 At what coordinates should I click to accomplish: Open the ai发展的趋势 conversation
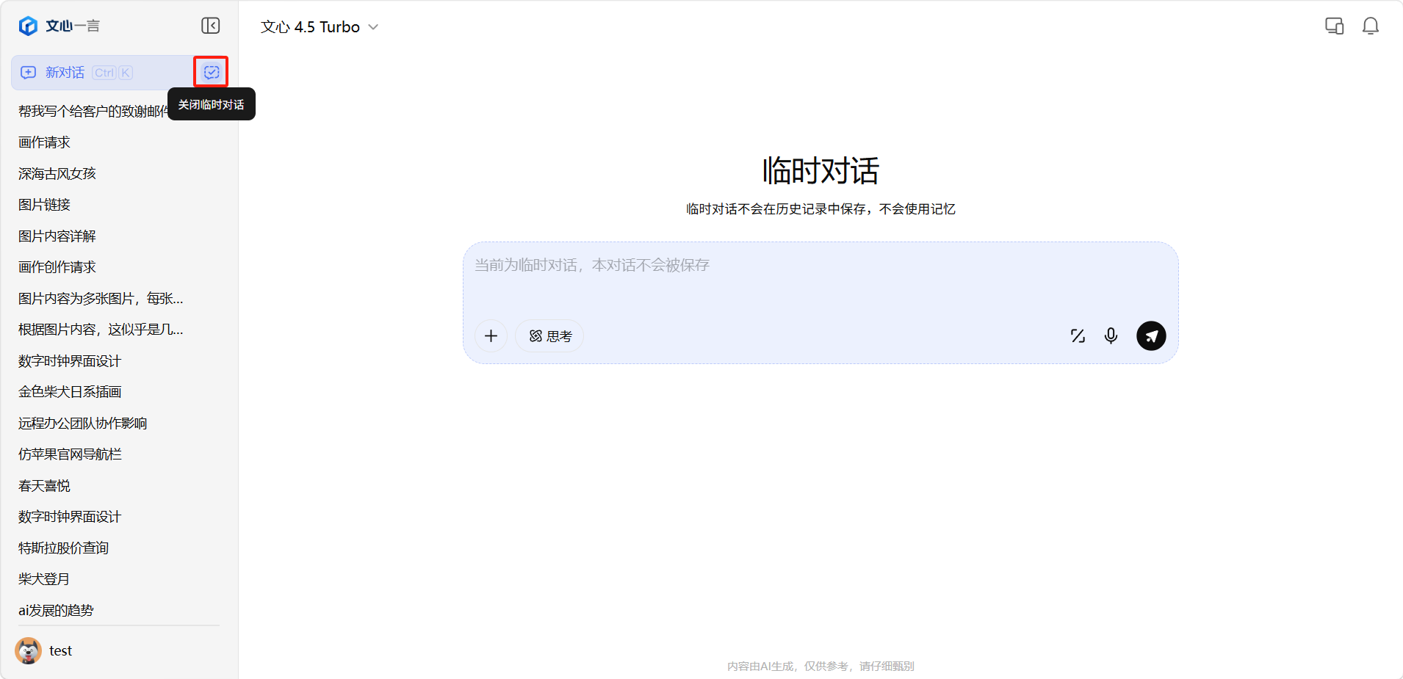(56, 610)
